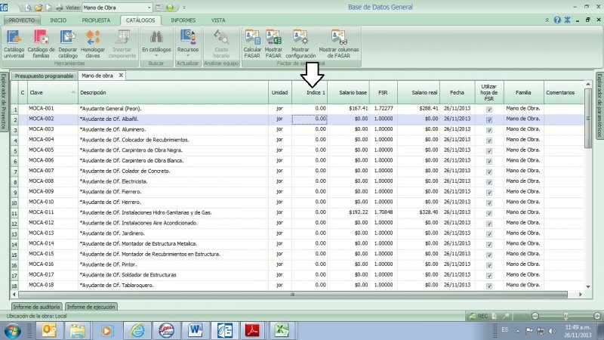
Task: Toggle FSR sheet checkbox for MOCA-005
Action: tap(488, 150)
